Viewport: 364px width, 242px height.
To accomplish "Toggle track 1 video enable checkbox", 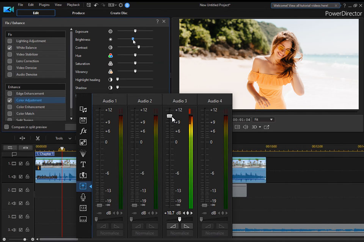I will point(20,163).
